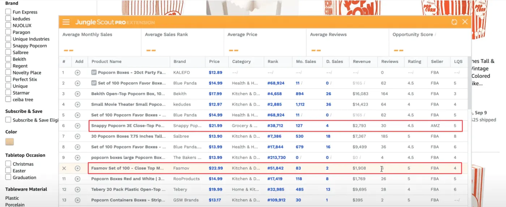Enable Subscribe & Save Eligible filter
Image resolution: width=506 pixels, height=207 pixels.
(8, 120)
